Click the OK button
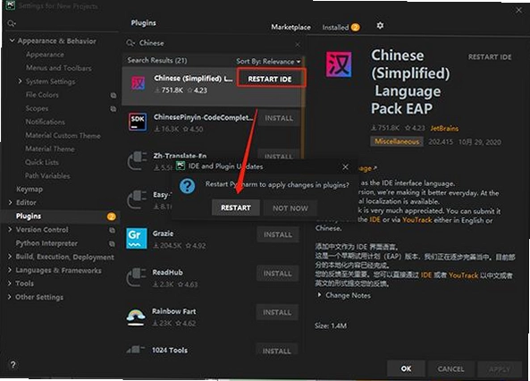 click(x=406, y=368)
